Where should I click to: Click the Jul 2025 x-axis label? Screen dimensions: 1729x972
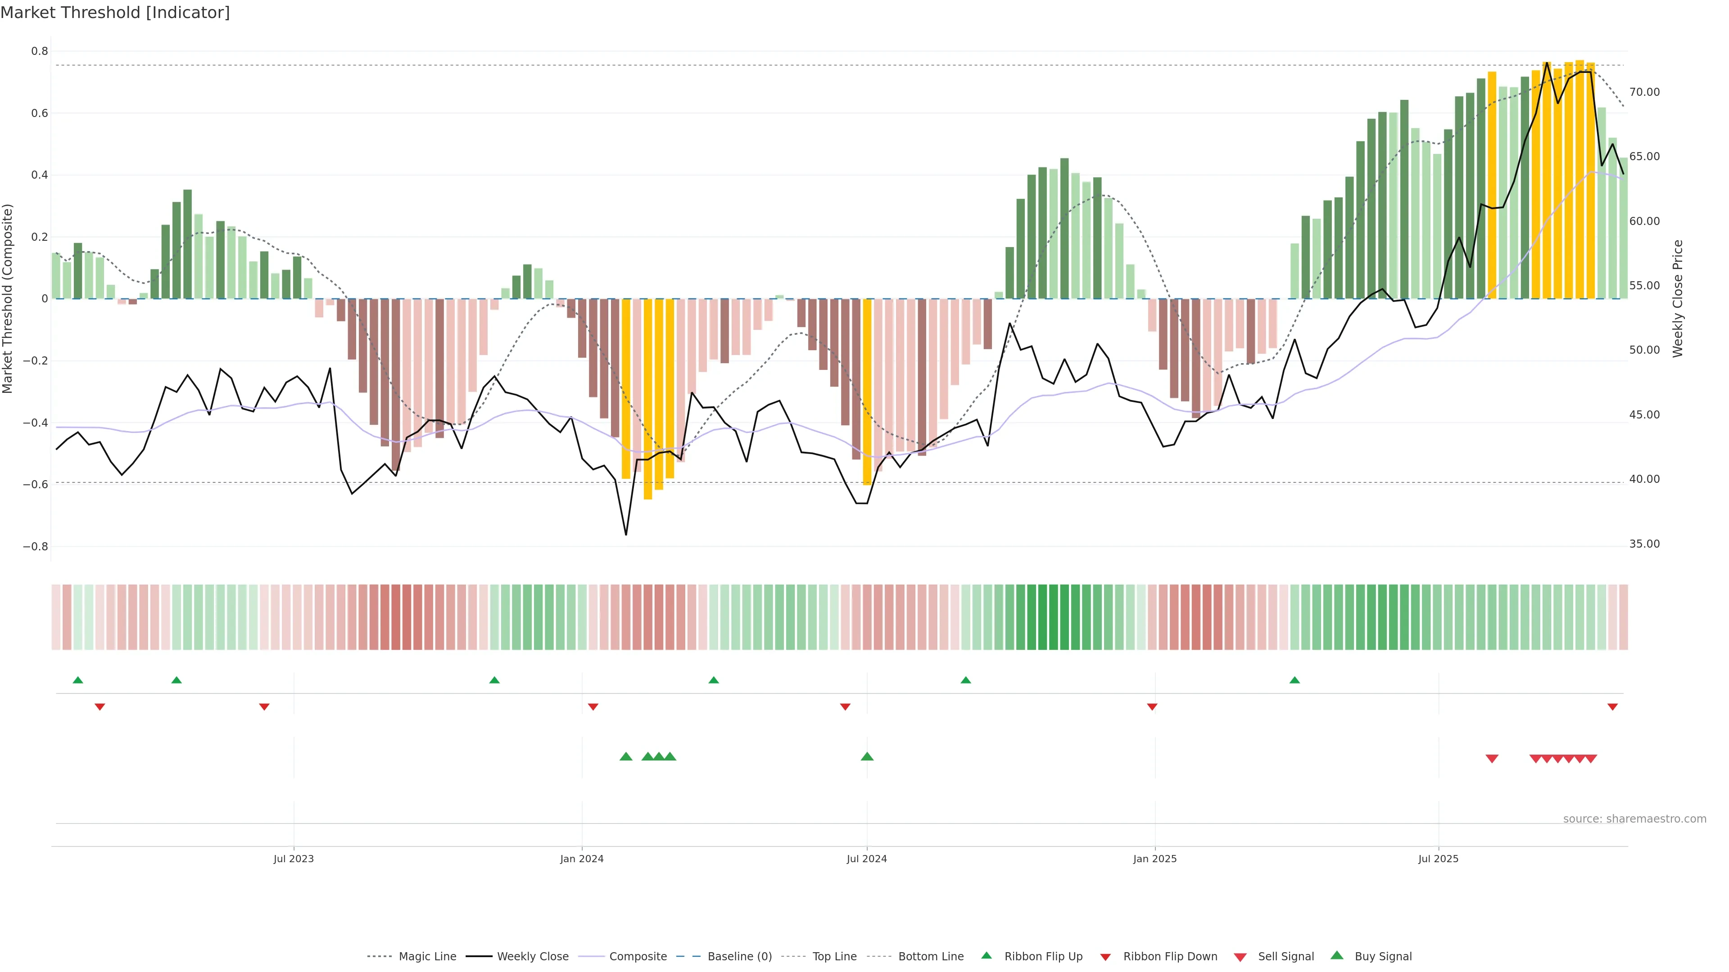click(1439, 859)
